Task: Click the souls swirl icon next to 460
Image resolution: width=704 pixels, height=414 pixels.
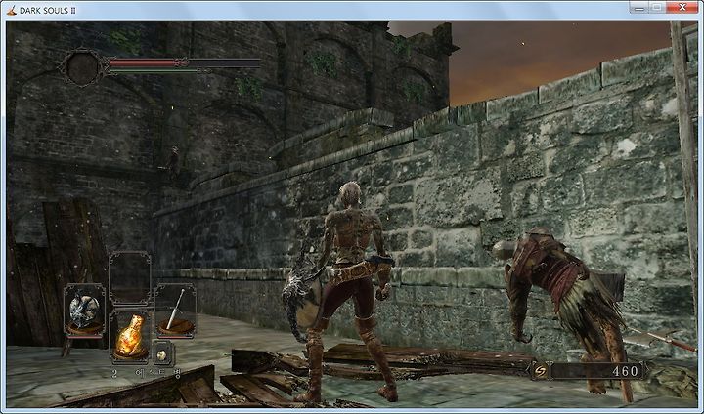Action: (x=541, y=371)
